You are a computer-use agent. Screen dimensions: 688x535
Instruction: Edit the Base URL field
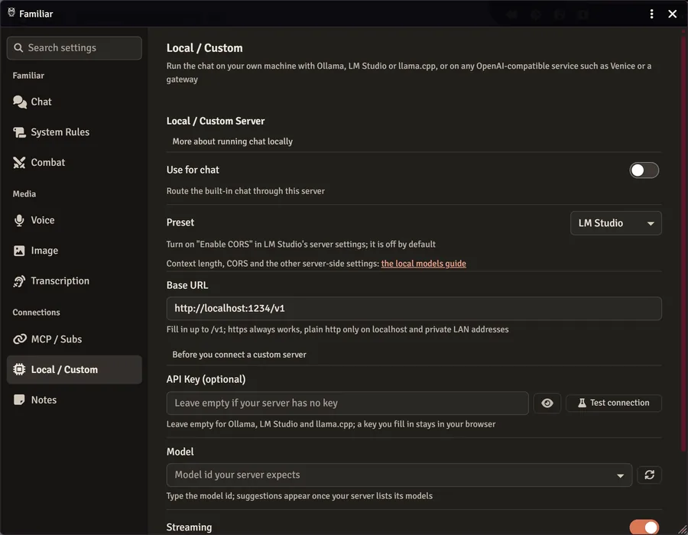(x=414, y=308)
